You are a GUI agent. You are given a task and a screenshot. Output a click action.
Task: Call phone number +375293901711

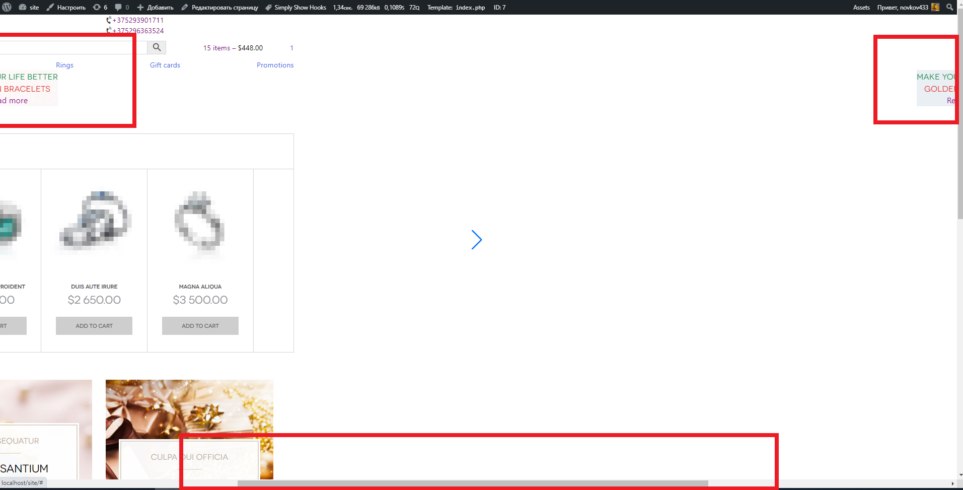click(x=138, y=20)
